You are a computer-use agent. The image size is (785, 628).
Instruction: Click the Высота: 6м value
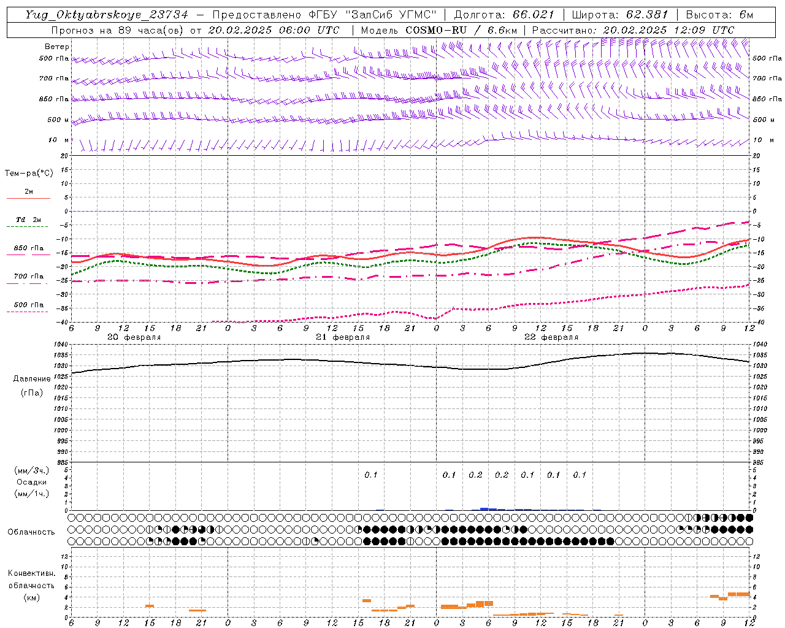tap(719, 15)
